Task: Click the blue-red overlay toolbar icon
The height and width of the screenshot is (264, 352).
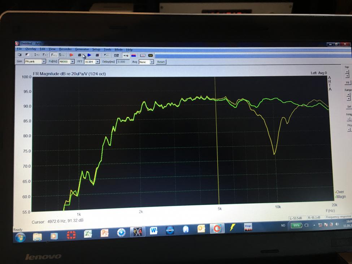Action: click(134, 56)
